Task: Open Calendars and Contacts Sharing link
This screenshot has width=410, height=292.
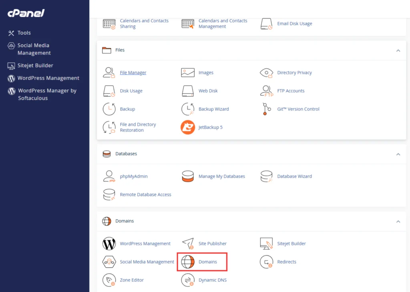Action: [x=144, y=24]
